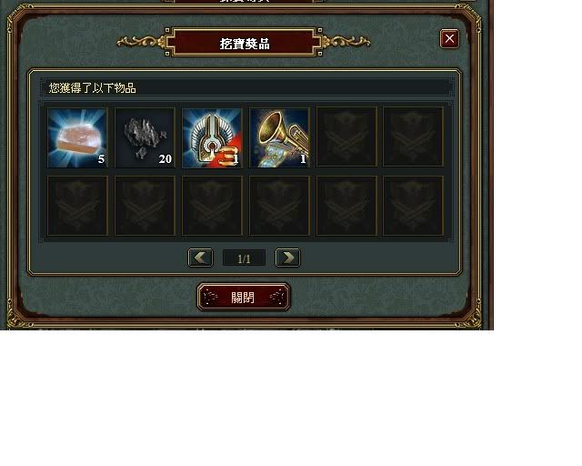Click fourth empty slot in bottom row
The image size is (582, 466).
279,206
